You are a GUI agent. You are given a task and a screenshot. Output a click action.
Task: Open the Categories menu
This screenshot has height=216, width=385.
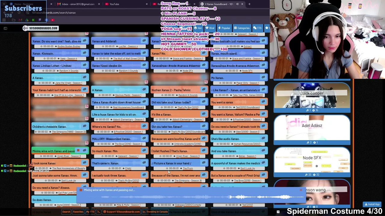[x=242, y=28]
